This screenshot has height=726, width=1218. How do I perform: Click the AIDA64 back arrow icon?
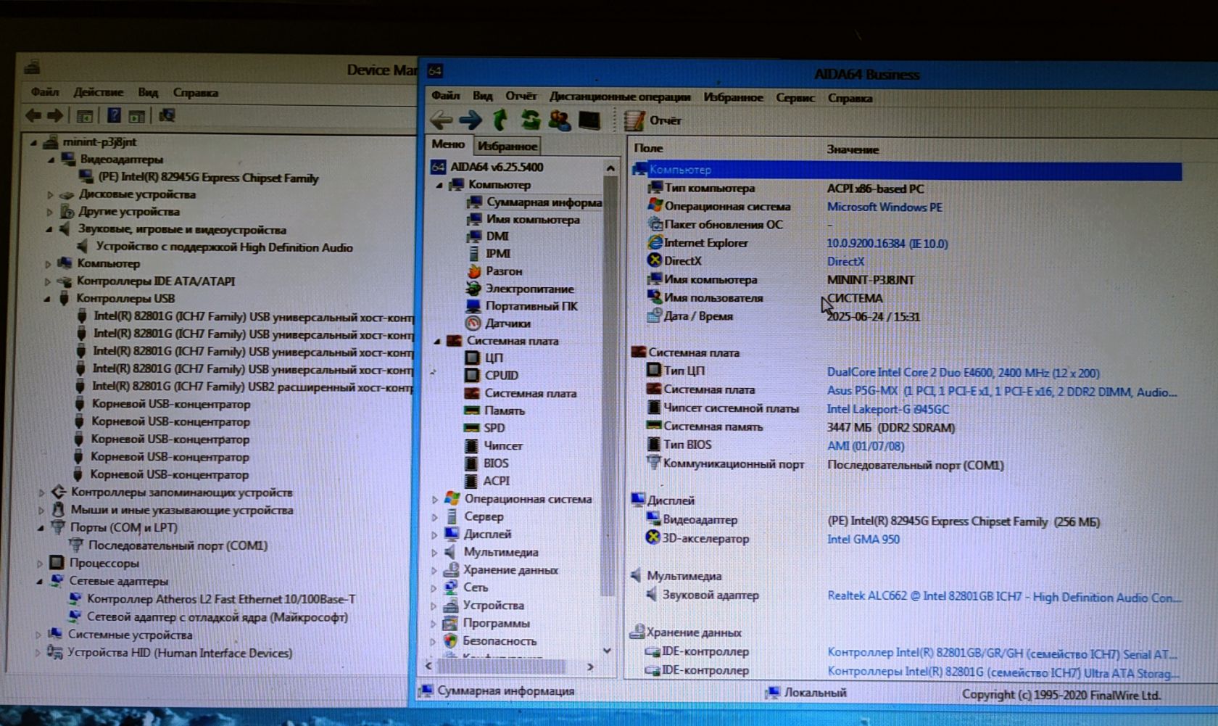point(441,120)
